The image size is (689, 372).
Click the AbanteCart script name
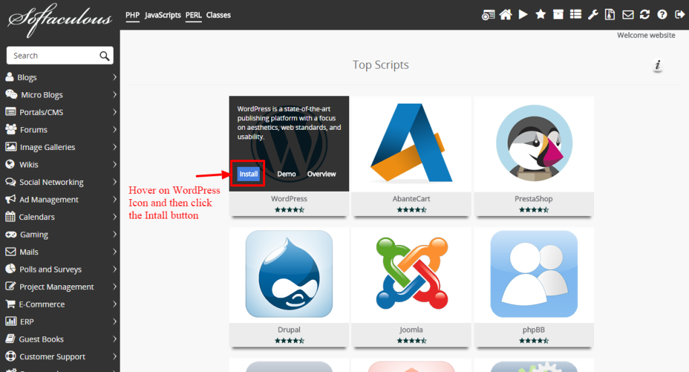pyautogui.click(x=411, y=198)
